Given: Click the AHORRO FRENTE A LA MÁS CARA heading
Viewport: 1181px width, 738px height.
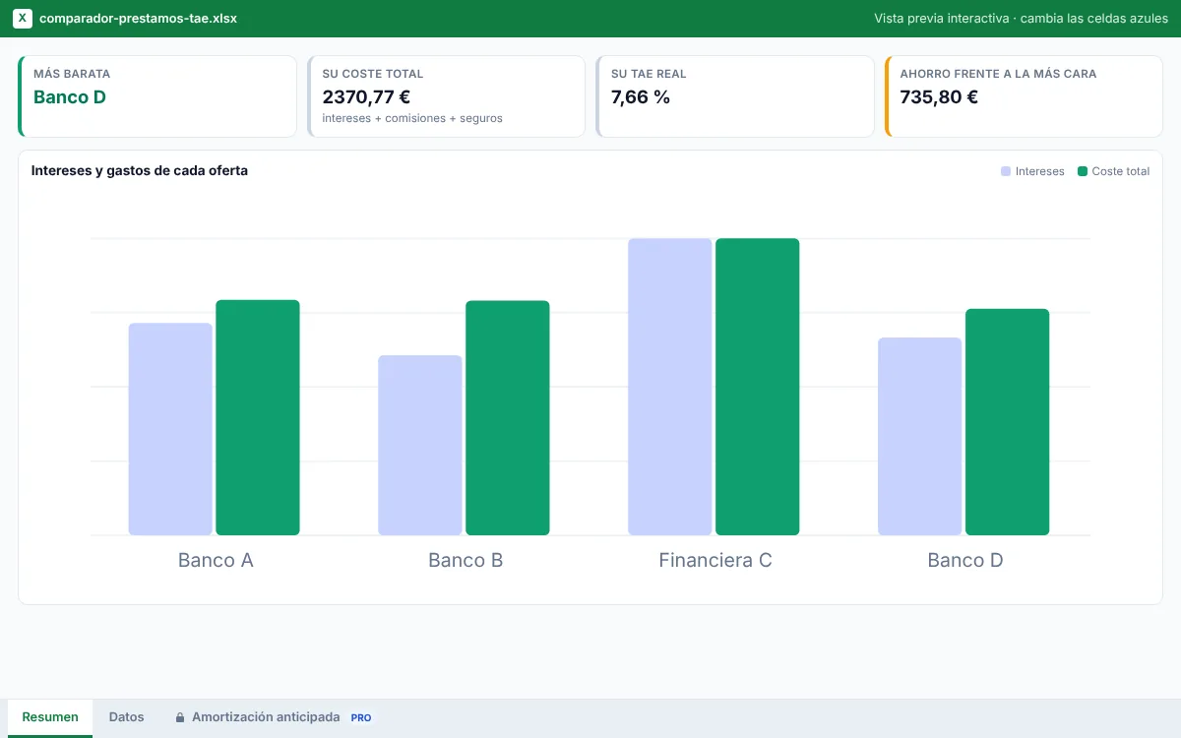Looking at the screenshot, I should [998, 74].
